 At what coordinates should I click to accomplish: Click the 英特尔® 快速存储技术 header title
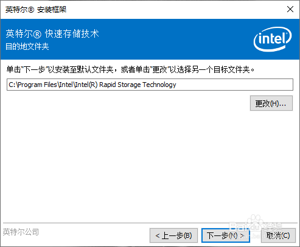pyautogui.click(x=52, y=33)
